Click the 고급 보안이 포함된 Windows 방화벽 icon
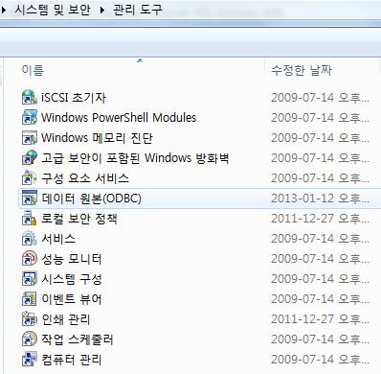This screenshot has width=381, height=374. (30, 157)
